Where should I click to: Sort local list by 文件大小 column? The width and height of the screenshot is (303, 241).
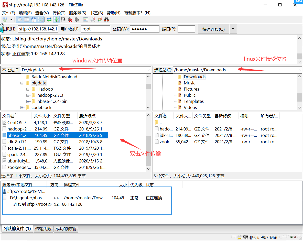42,116
